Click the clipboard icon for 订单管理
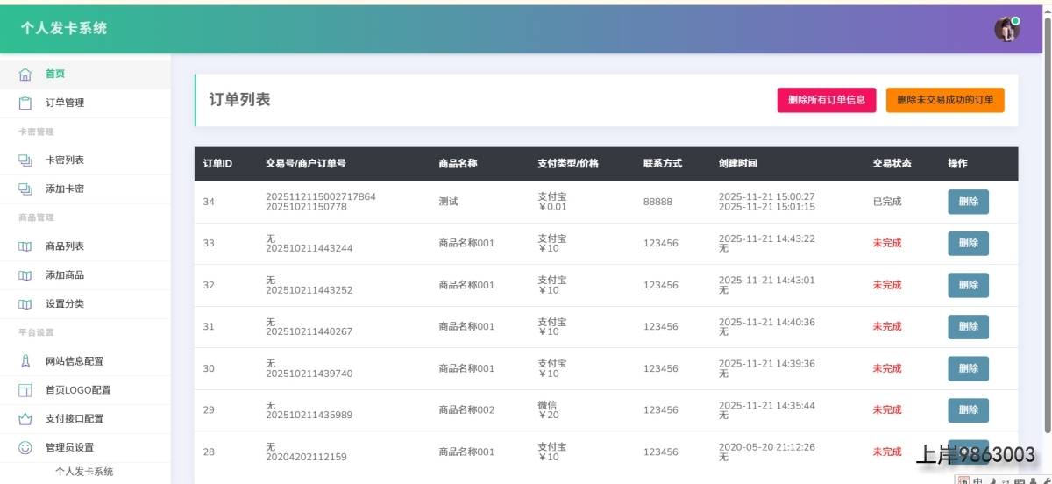Image resolution: width=1052 pixels, height=484 pixels. [x=25, y=103]
